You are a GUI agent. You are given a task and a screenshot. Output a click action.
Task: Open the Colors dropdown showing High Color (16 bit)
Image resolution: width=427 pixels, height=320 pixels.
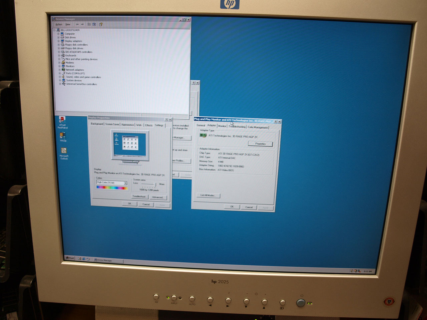point(125,183)
